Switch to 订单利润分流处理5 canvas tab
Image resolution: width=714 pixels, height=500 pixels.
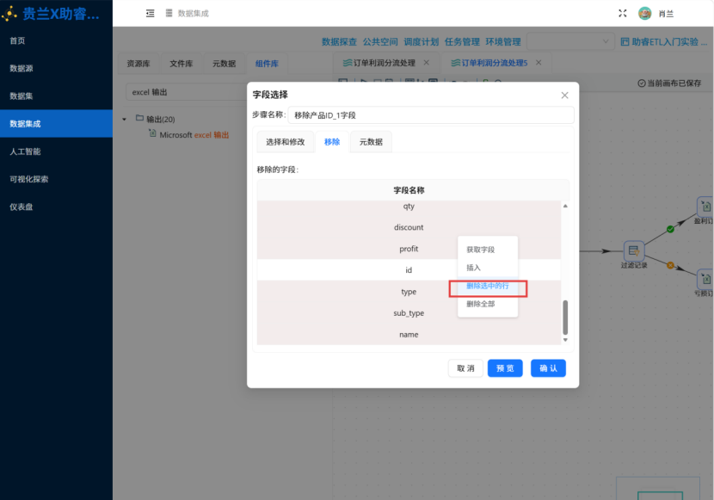tap(495, 63)
